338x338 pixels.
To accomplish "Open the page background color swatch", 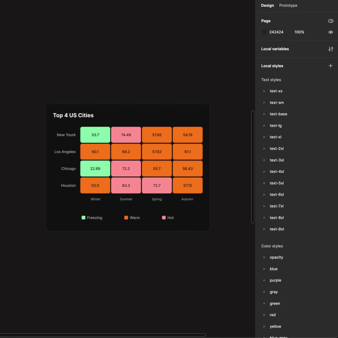I will (264, 32).
